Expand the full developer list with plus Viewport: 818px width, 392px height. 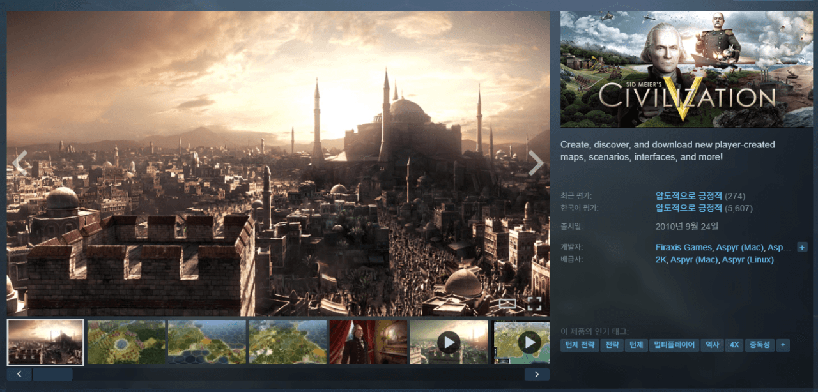click(802, 247)
